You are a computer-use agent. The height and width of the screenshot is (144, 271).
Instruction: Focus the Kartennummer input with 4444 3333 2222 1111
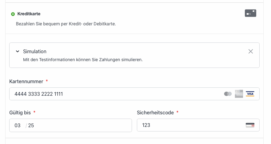[134, 94]
